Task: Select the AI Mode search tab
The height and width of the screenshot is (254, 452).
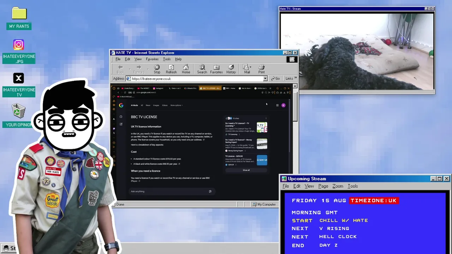Action: 134,105
